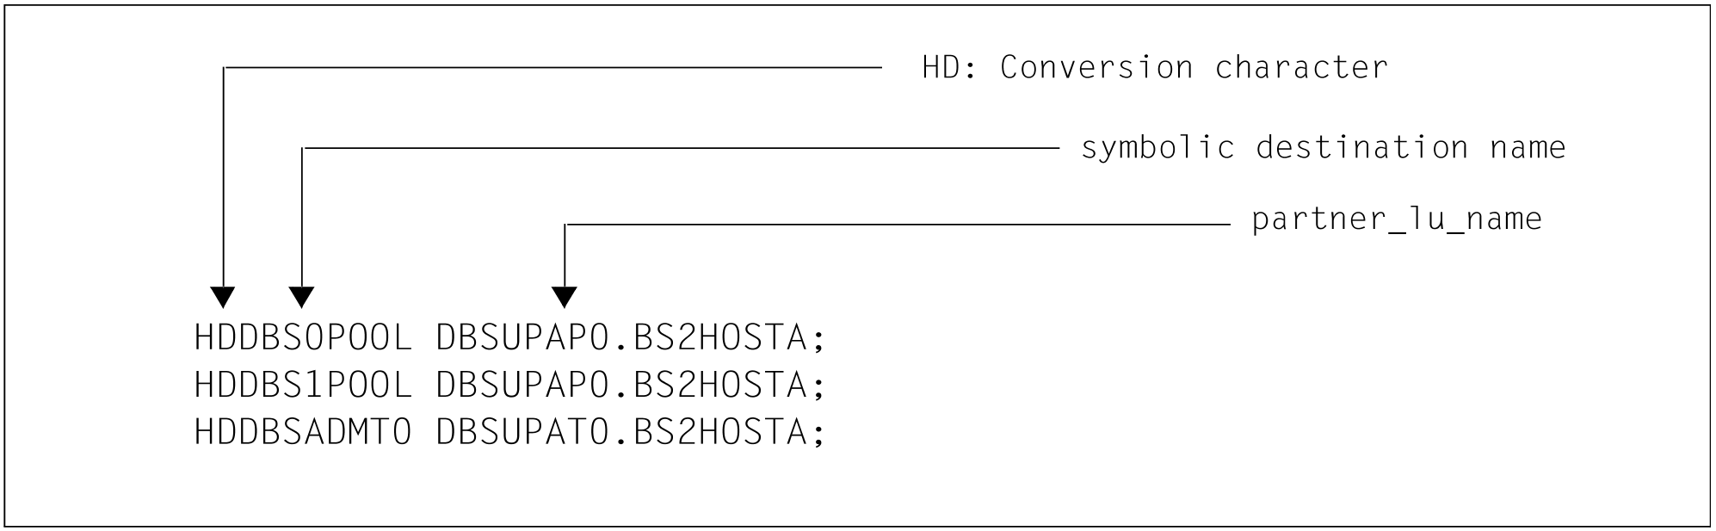Click the semicolon ending the HDDBSADMT0 line
1716x531 pixels.
click(x=818, y=433)
